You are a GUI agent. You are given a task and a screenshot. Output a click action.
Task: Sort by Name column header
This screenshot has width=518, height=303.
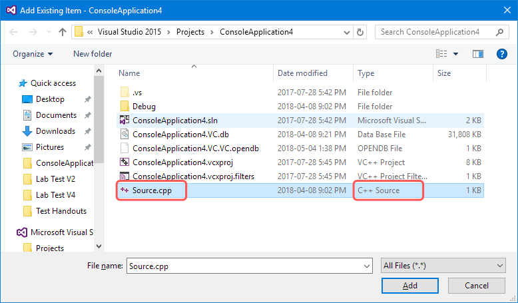pos(129,73)
